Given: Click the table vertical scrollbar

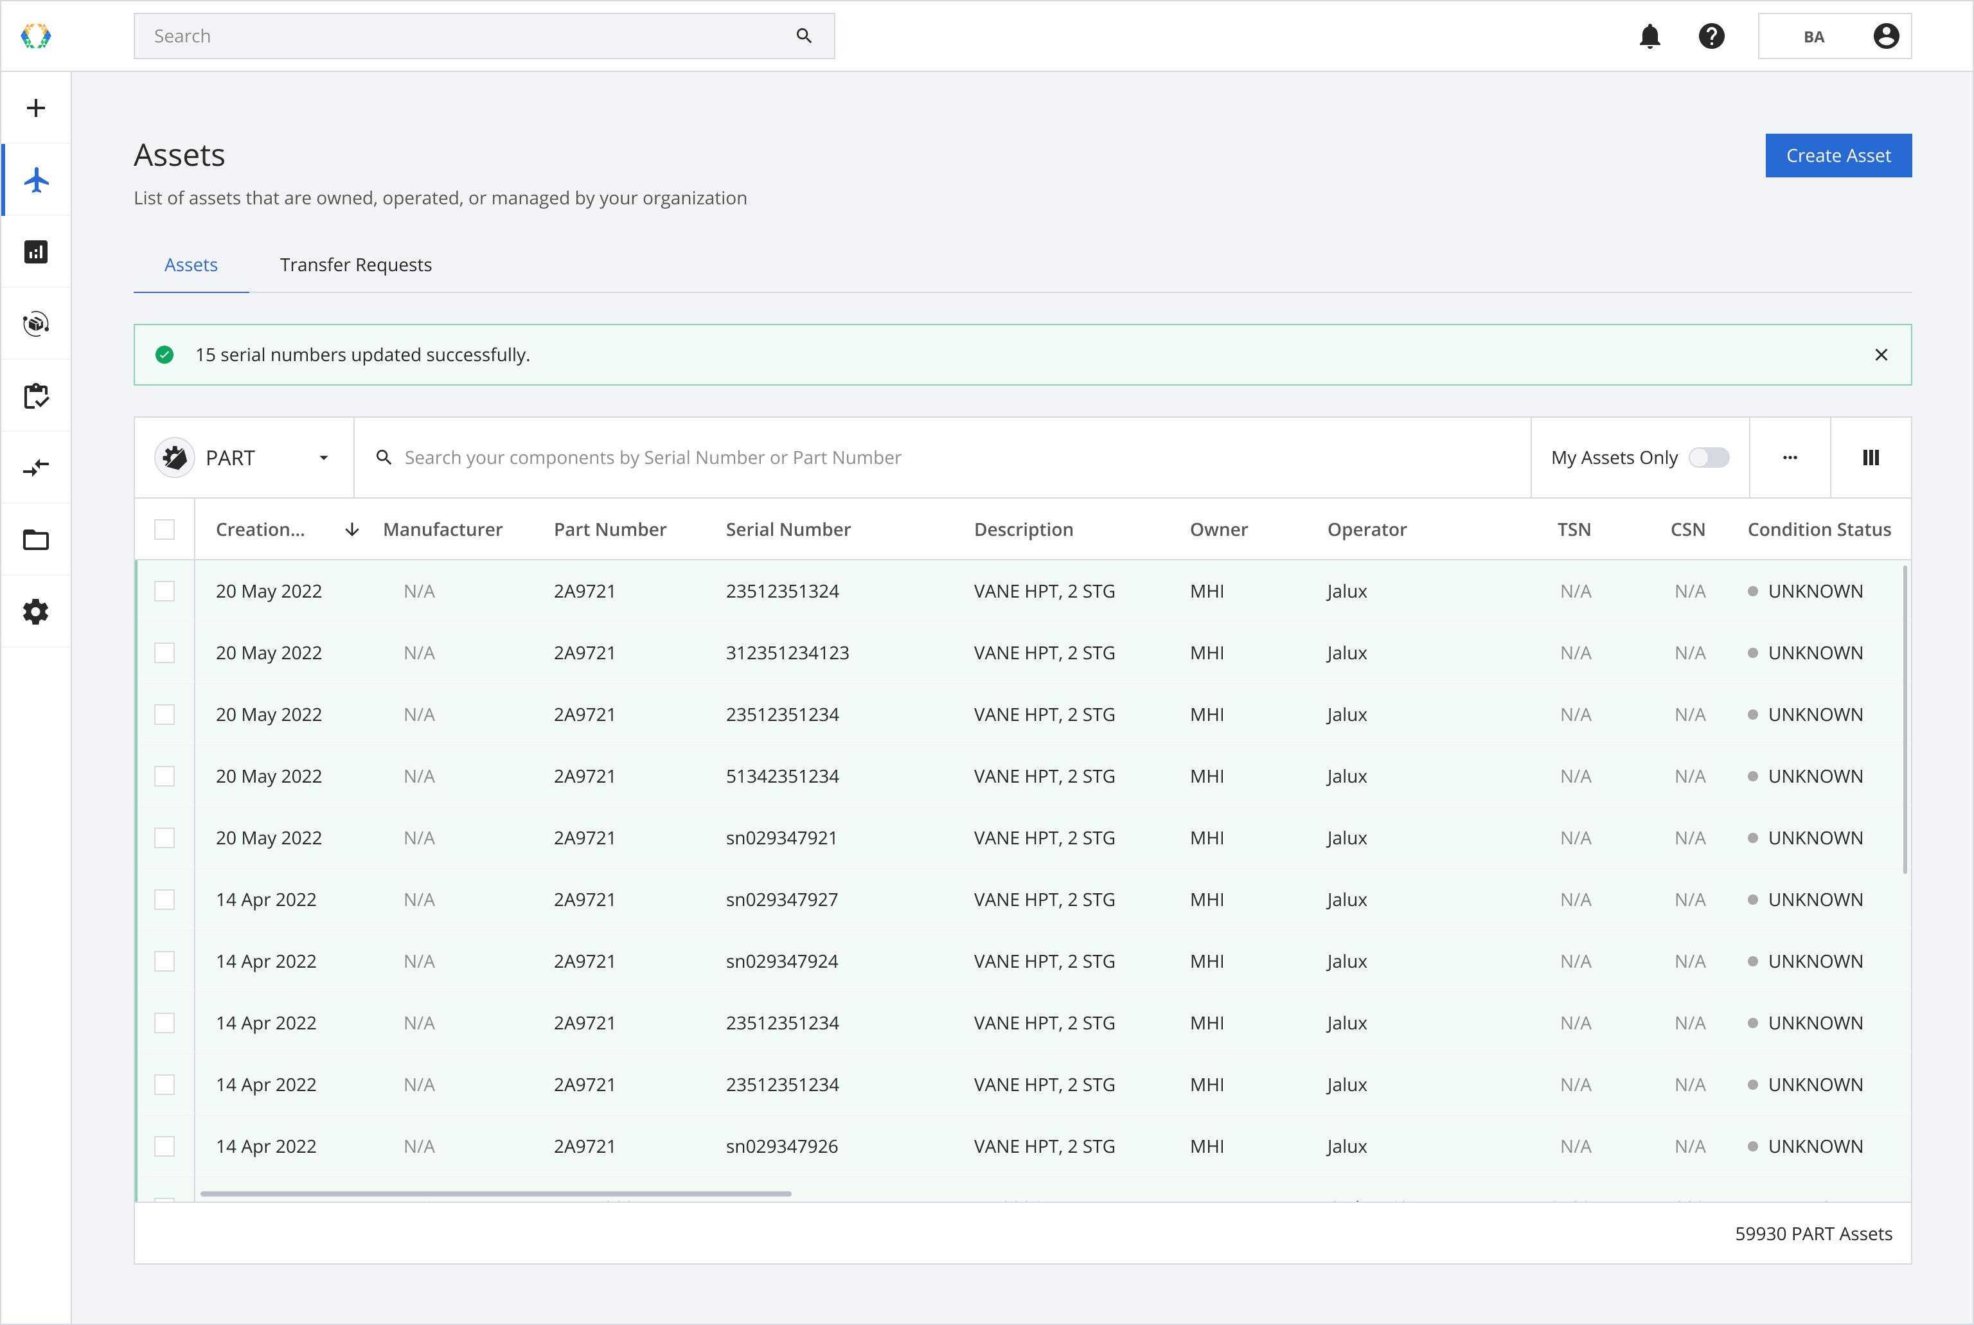Looking at the screenshot, I should (1905, 719).
